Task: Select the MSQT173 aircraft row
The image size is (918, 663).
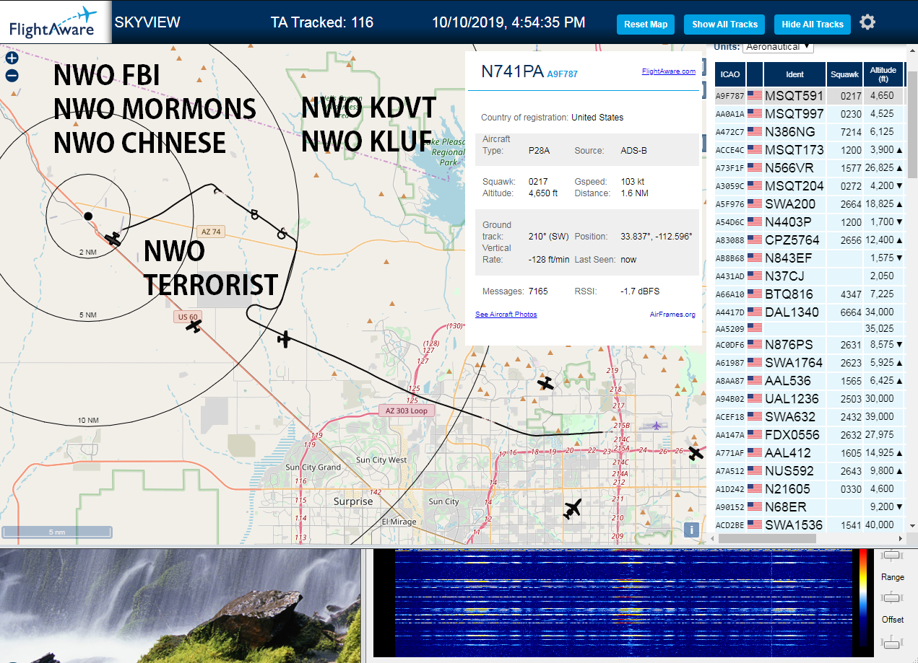Action: [x=809, y=149]
